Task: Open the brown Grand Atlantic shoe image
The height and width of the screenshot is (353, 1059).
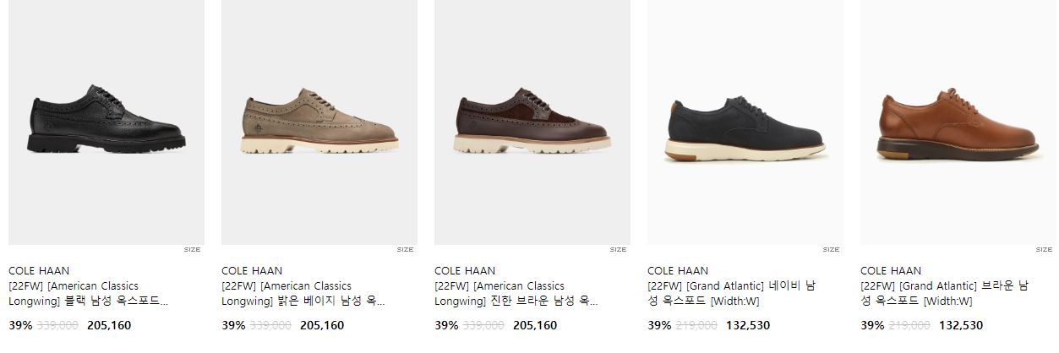Action: click(958, 122)
